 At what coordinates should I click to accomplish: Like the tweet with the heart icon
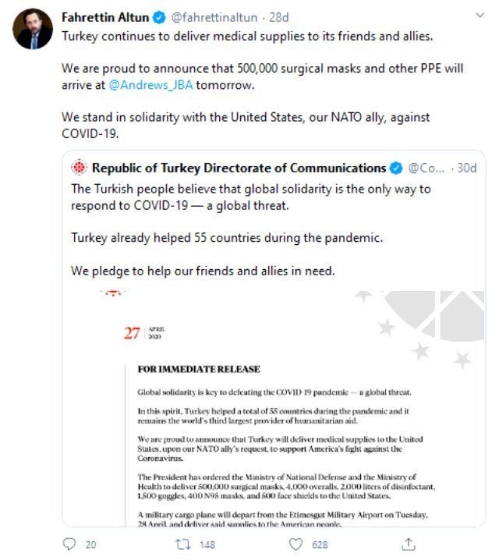click(294, 544)
